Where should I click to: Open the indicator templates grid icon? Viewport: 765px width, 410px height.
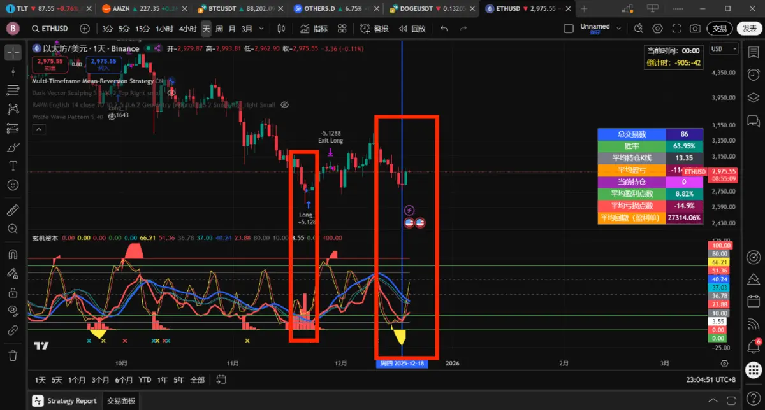(x=342, y=29)
